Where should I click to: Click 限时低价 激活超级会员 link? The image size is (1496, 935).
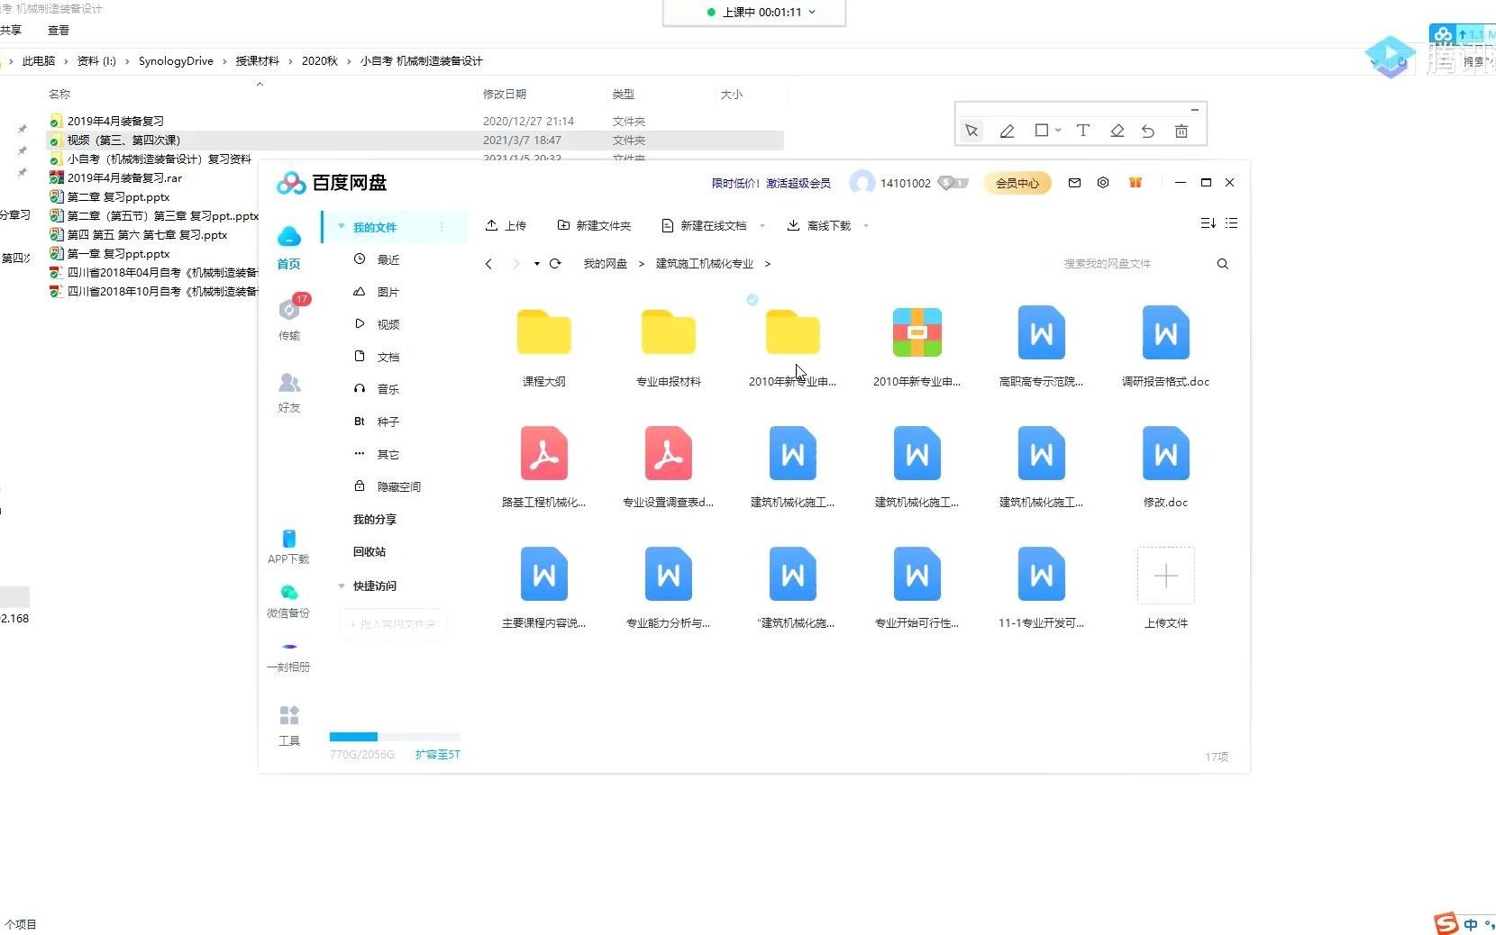coord(771,183)
